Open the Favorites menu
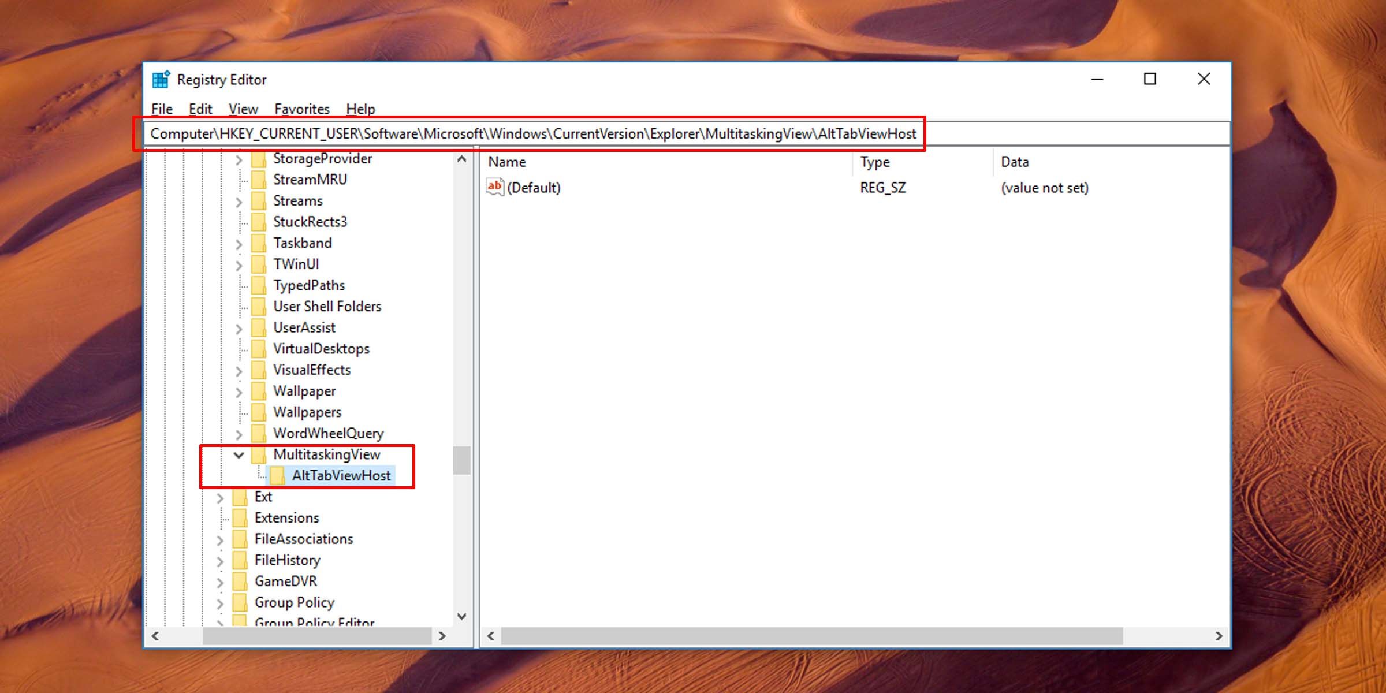Image resolution: width=1386 pixels, height=693 pixels. [x=302, y=109]
